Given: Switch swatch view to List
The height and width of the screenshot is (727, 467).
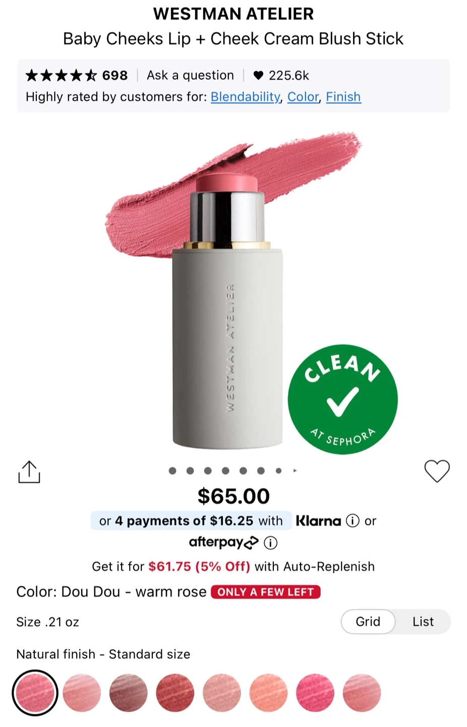Looking at the screenshot, I should click(423, 621).
